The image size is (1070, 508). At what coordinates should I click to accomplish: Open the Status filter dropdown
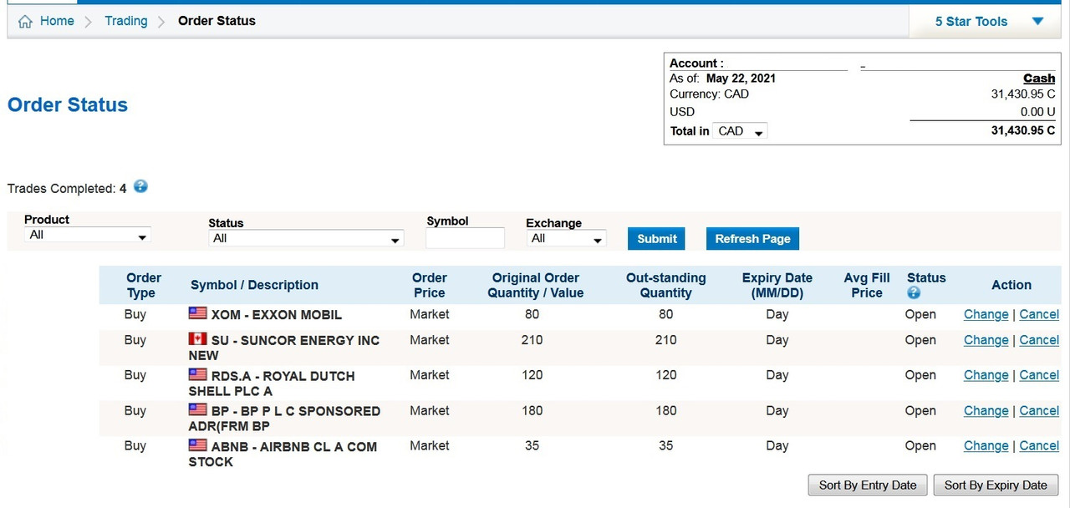point(306,239)
